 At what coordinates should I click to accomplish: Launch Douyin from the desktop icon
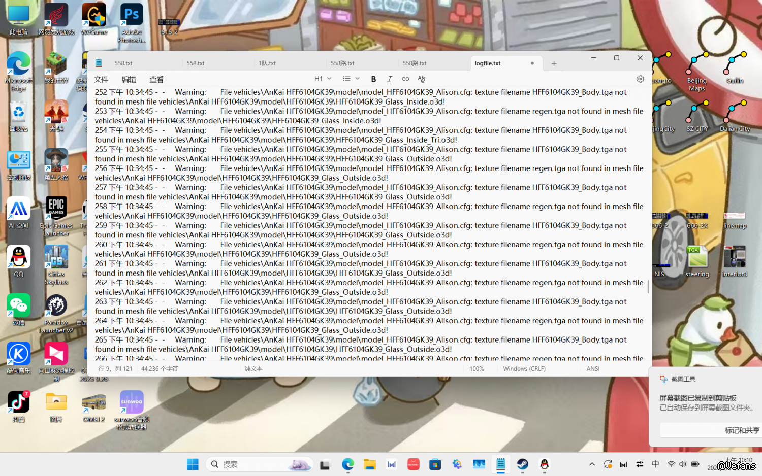(x=19, y=402)
